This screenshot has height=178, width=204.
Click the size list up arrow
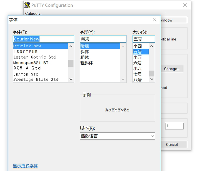point(152,46)
